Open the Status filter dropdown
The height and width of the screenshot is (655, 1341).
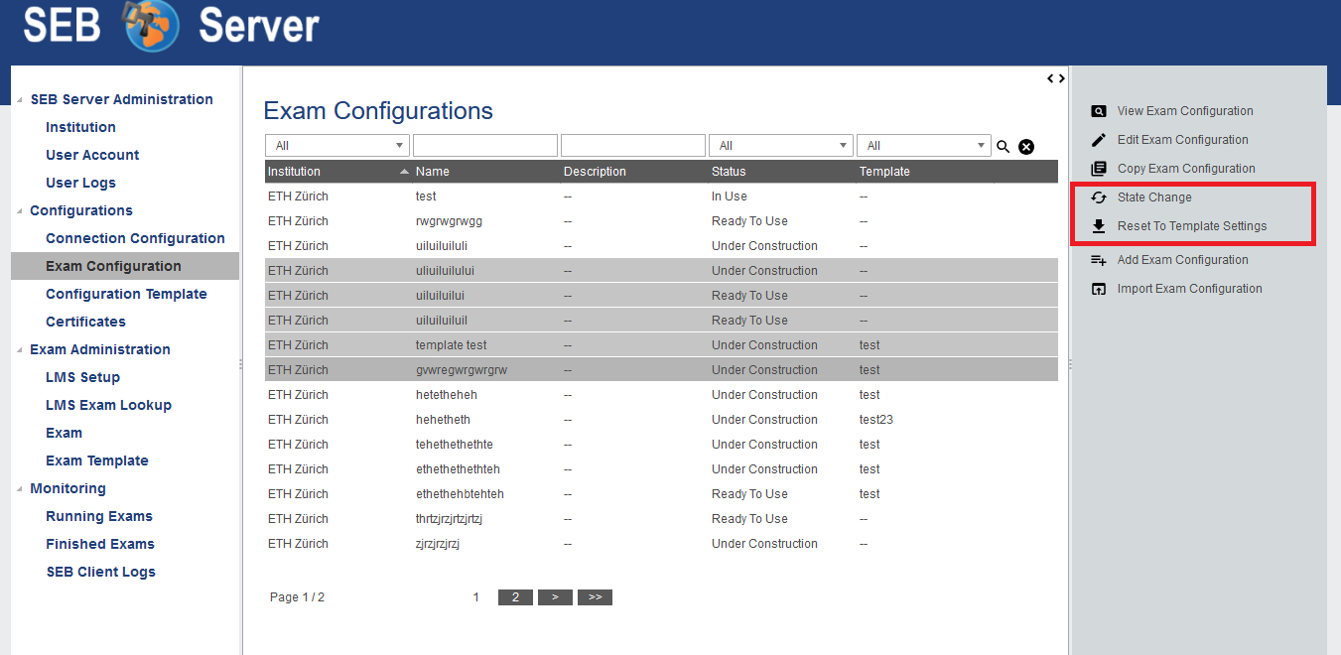click(x=780, y=146)
